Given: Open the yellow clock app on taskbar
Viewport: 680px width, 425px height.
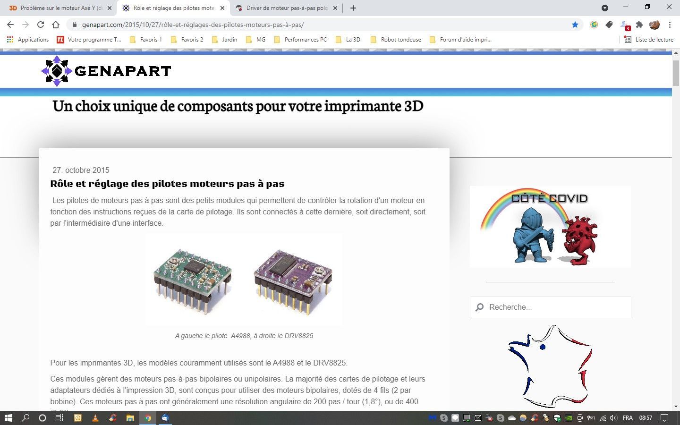Looking at the screenshot, I should click(x=78, y=418).
